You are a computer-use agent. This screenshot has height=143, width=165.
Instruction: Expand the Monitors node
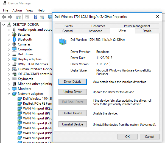point(9,89)
